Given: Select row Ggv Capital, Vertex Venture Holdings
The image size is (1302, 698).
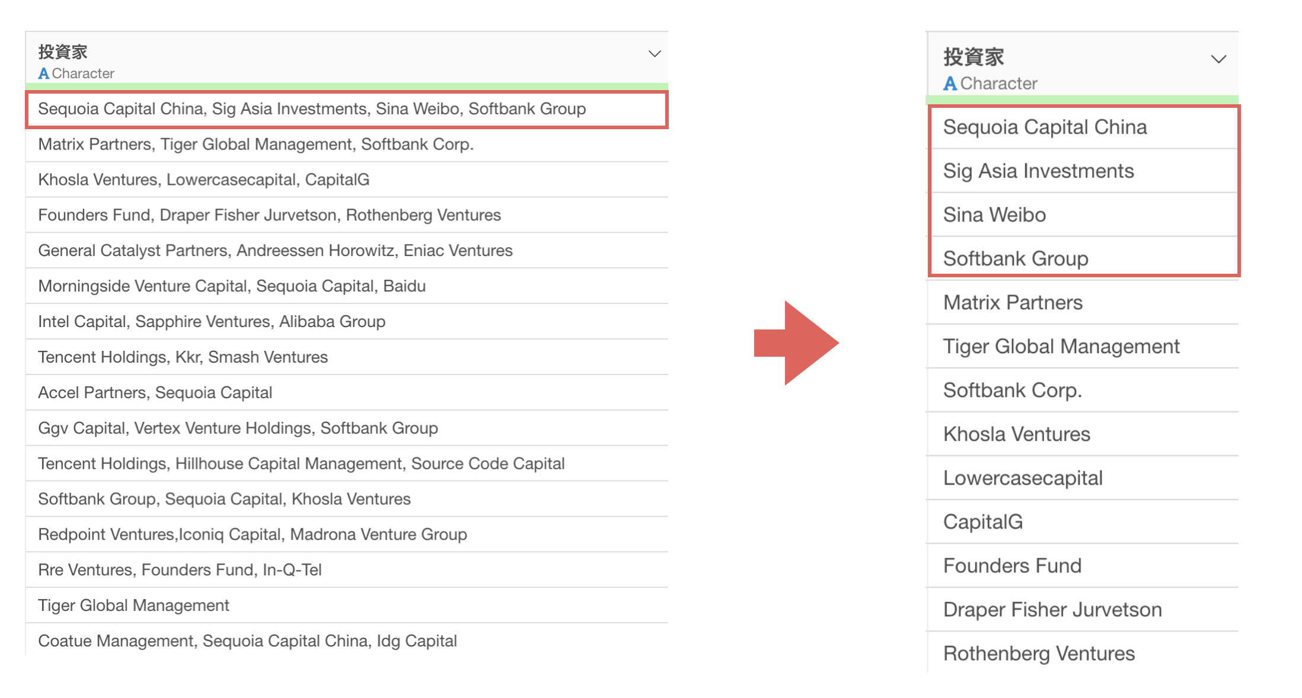Looking at the screenshot, I should click(x=347, y=428).
